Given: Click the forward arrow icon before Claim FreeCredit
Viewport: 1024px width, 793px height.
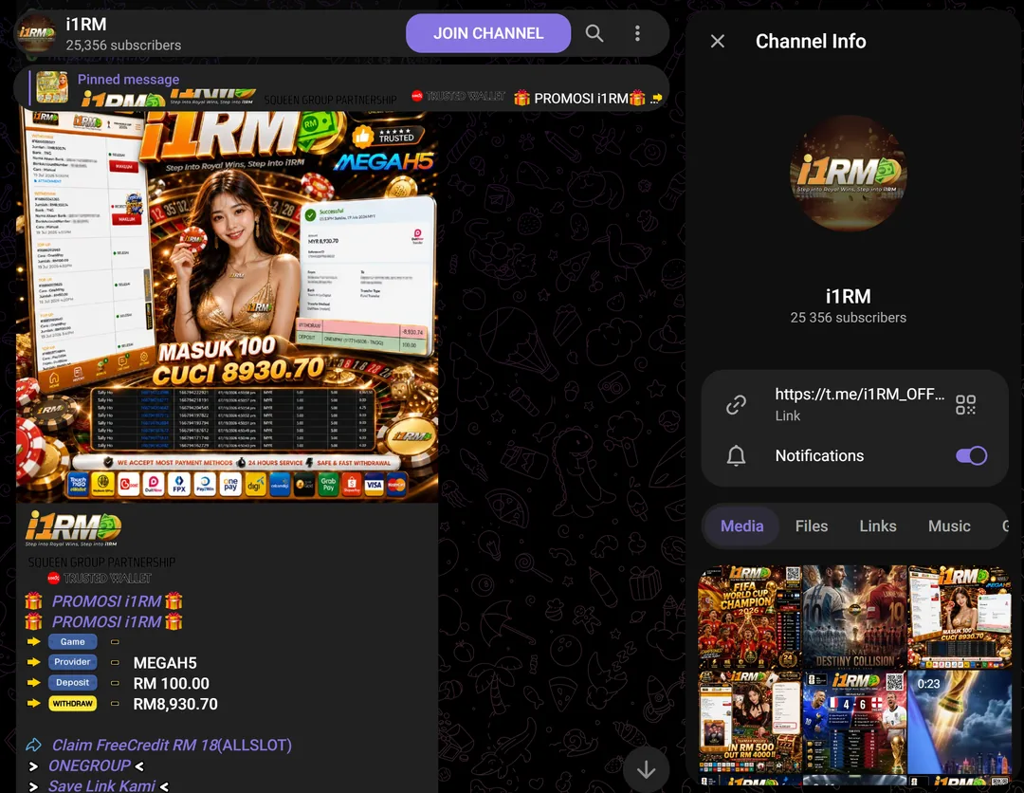Looking at the screenshot, I should tap(33, 745).
